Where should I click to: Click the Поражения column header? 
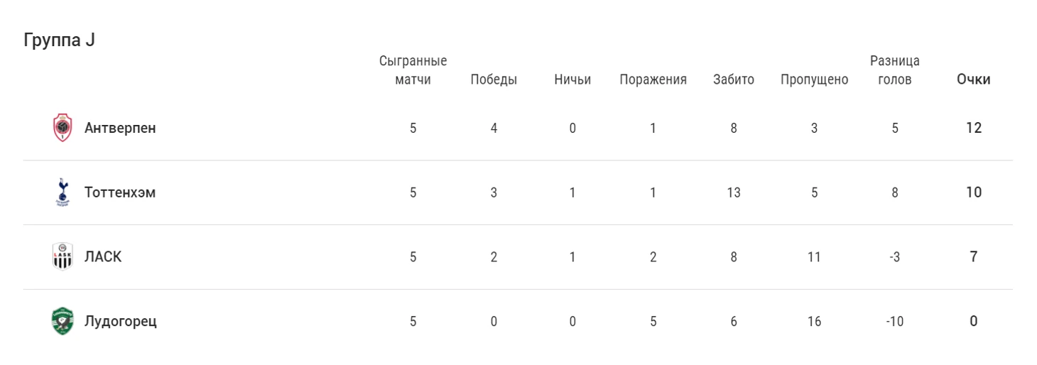pyautogui.click(x=653, y=80)
